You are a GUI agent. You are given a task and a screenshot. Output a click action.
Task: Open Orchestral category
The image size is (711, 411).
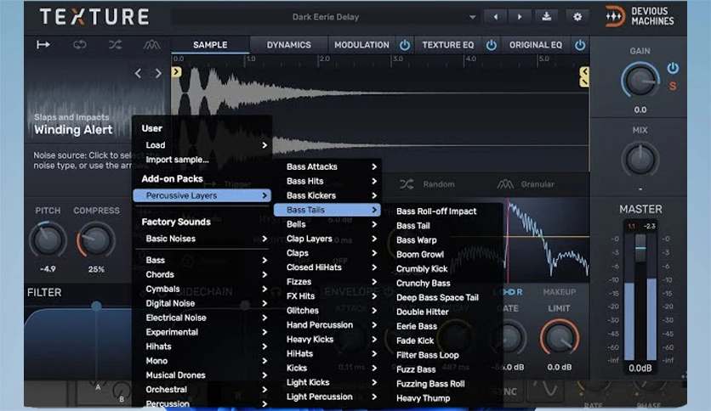pos(202,389)
